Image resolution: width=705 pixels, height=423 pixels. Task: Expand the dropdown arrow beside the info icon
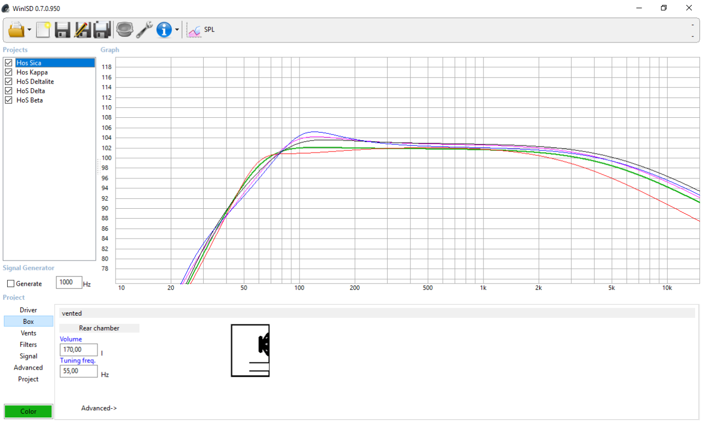pos(177,30)
